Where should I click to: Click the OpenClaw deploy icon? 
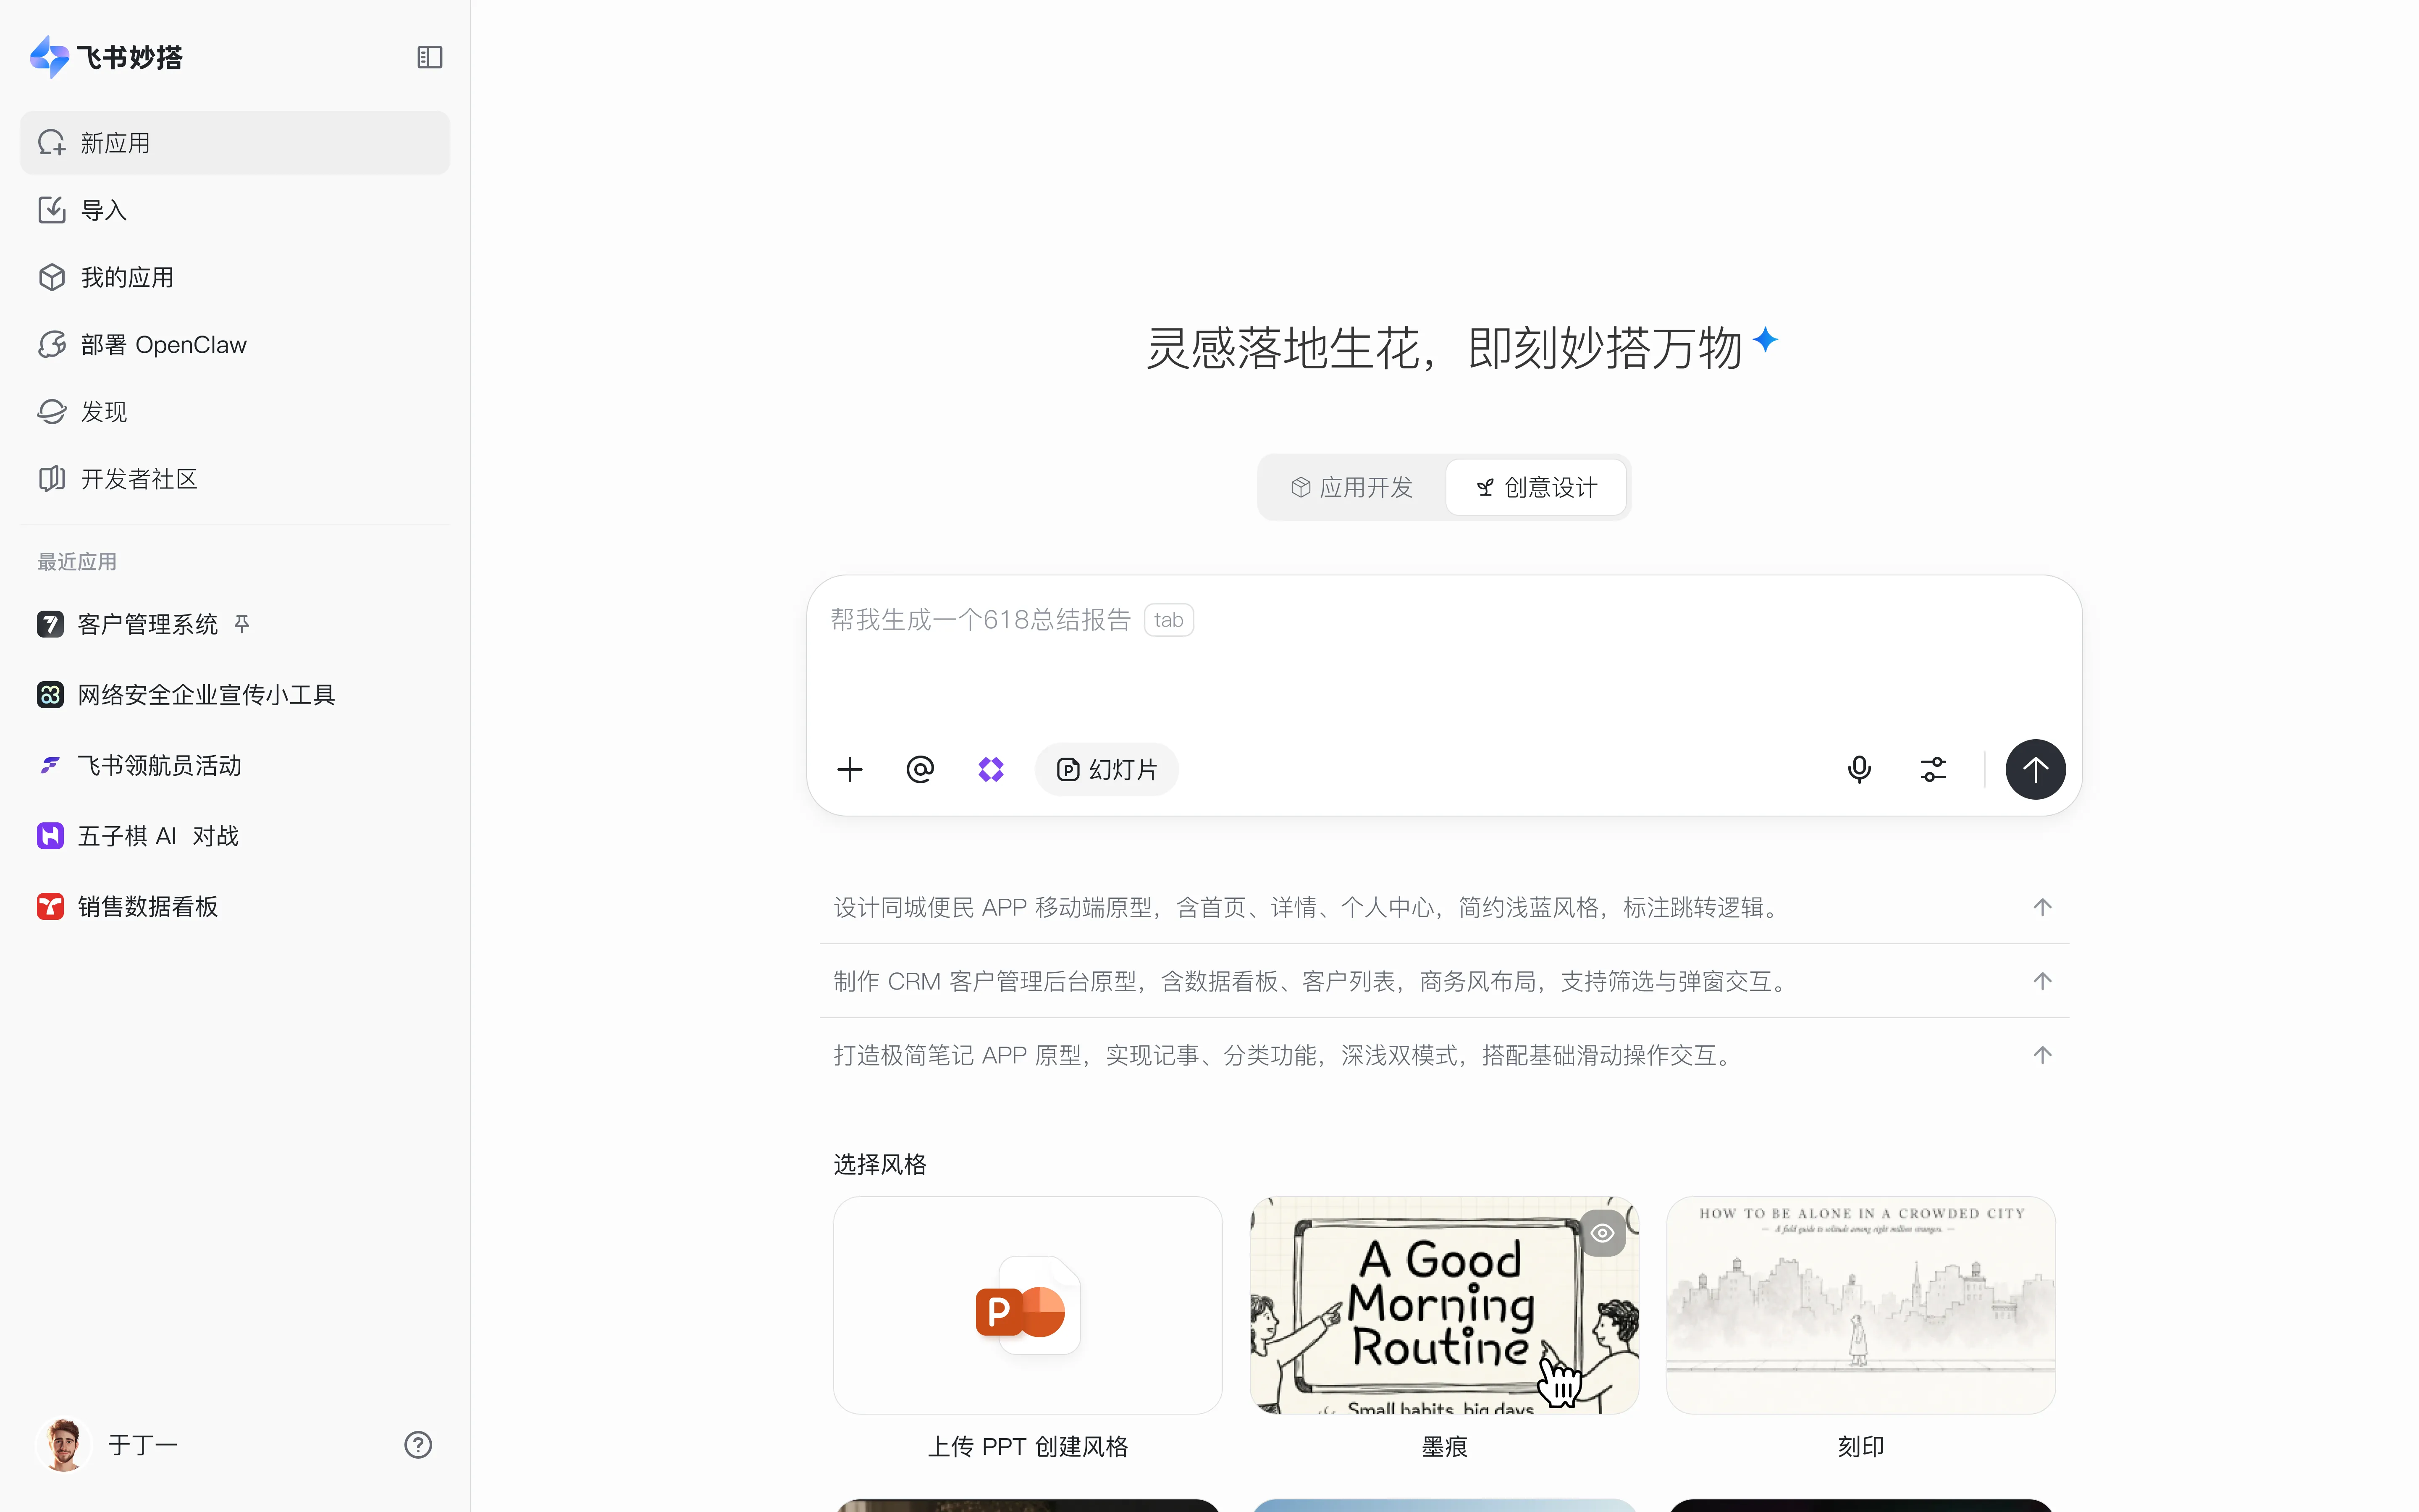coord(52,344)
